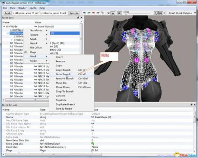Click the animation time slider handle
Screen dimensions: 198x158
(126, 14)
